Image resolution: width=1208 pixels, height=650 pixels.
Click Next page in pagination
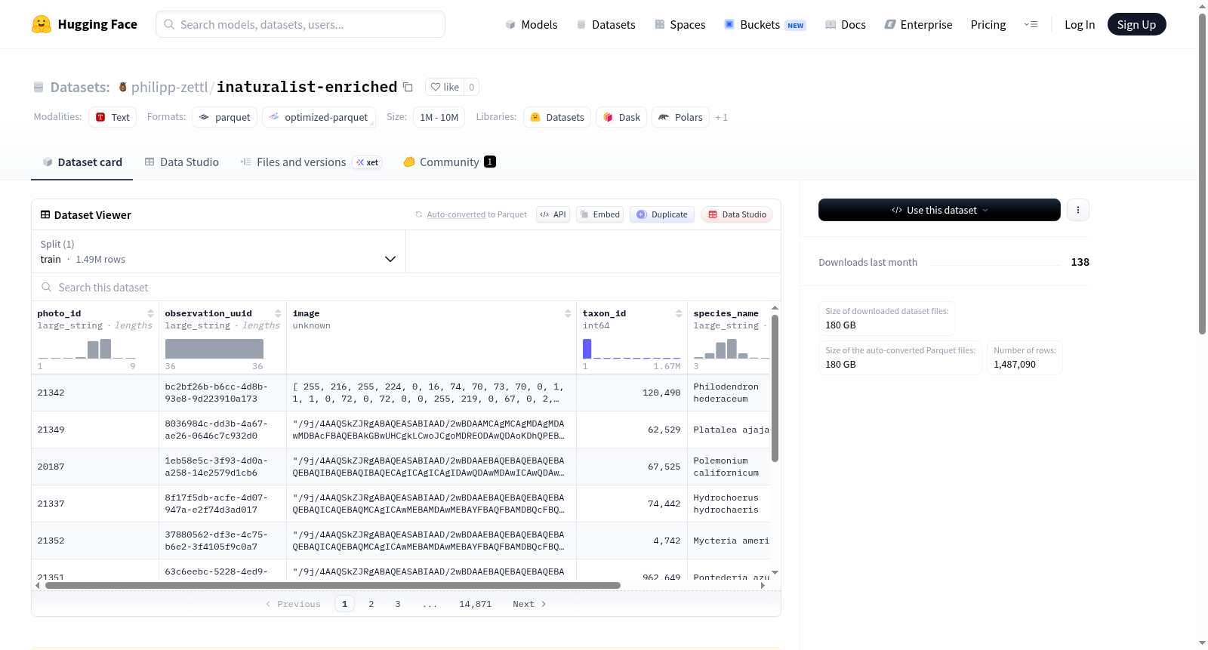pyautogui.click(x=529, y=604)
